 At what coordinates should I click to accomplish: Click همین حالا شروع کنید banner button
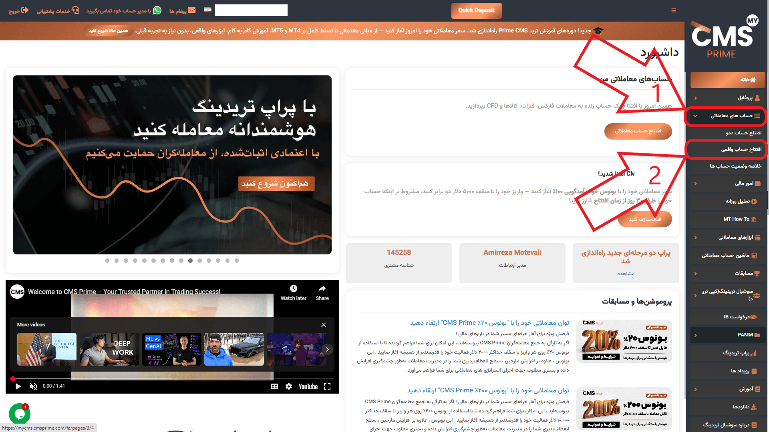[x=109, y=31]
